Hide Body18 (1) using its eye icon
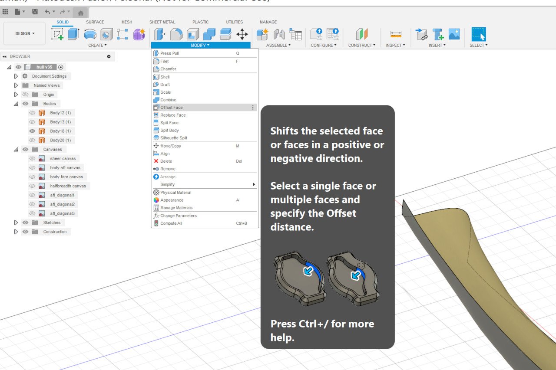556x370 pixels. (32, 131)
